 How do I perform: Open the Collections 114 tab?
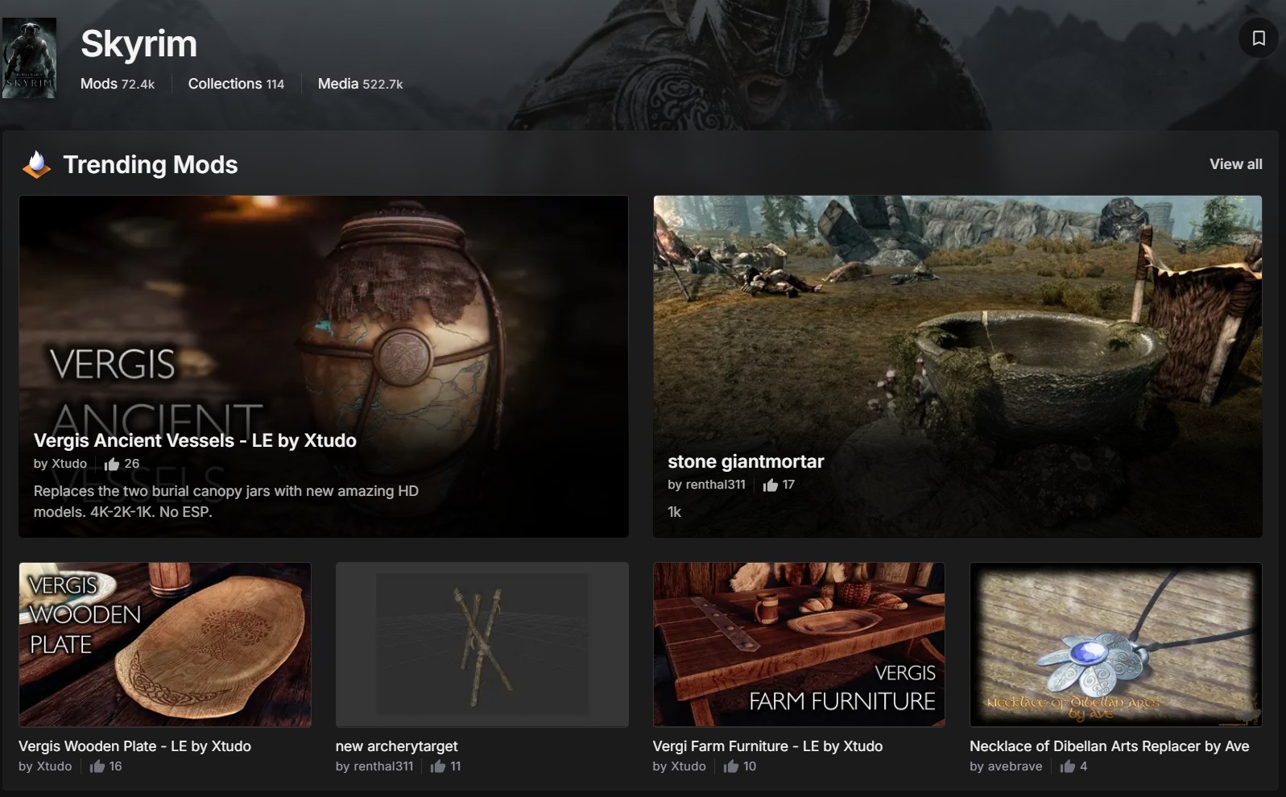[236, 84]
